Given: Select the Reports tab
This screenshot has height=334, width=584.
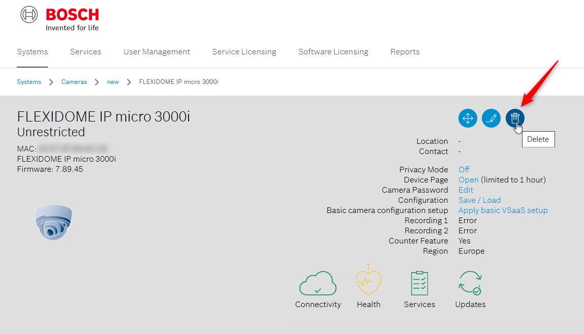Looking at the screenshot, I should (405, 52).
